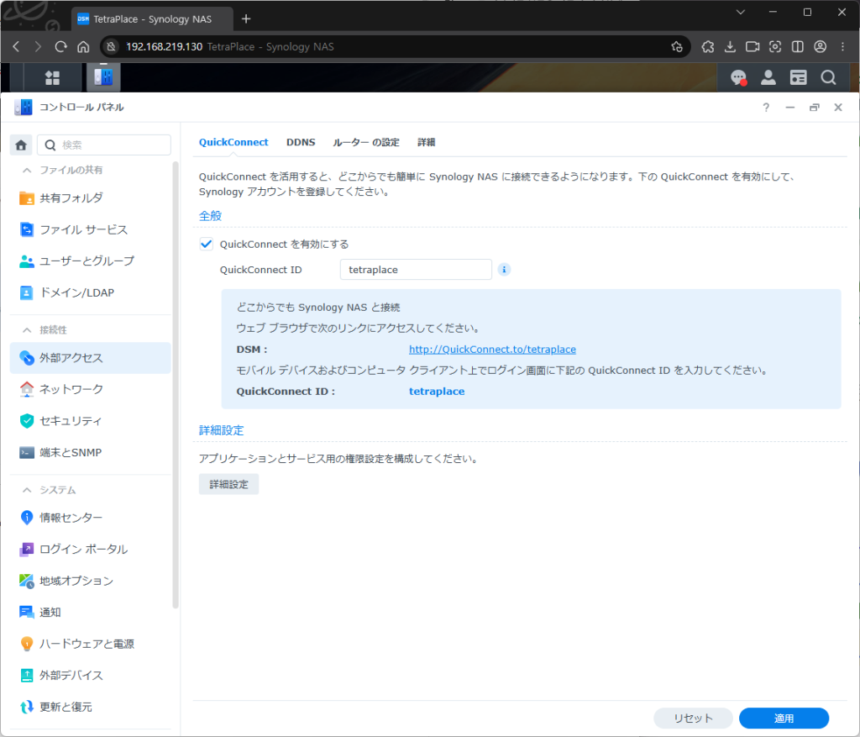
Task: Open the browser three-dot menu
Action: 843,47
